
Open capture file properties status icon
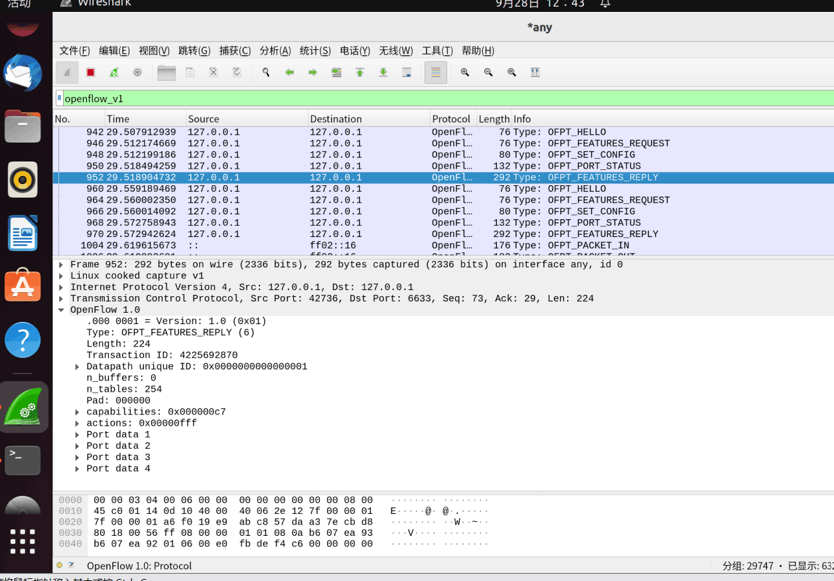coord(72,566)
